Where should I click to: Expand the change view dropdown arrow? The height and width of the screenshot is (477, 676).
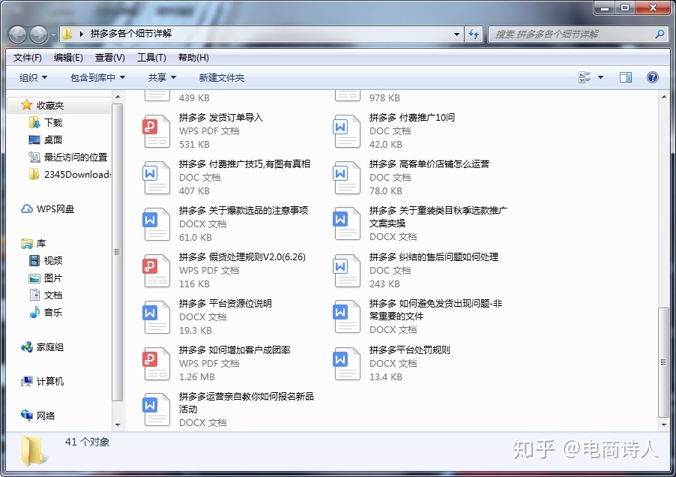tap(600, 77)
